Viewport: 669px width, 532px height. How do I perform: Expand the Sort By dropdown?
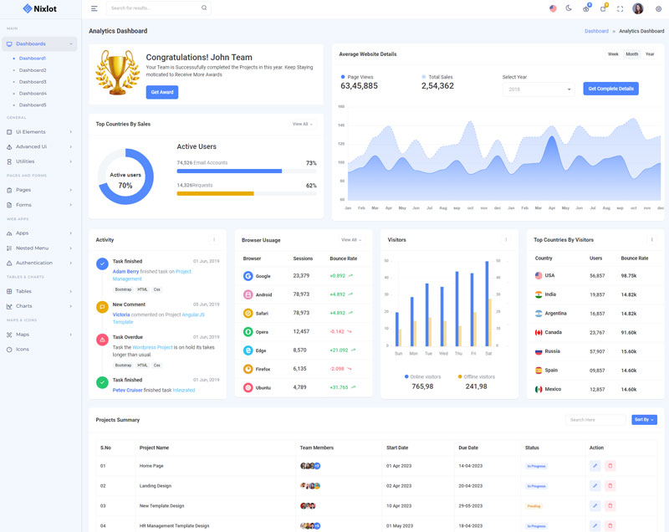[644, 420]
